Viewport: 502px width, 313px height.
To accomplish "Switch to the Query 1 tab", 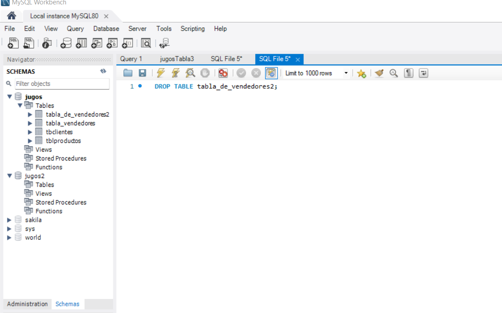I will click(131, 59).
